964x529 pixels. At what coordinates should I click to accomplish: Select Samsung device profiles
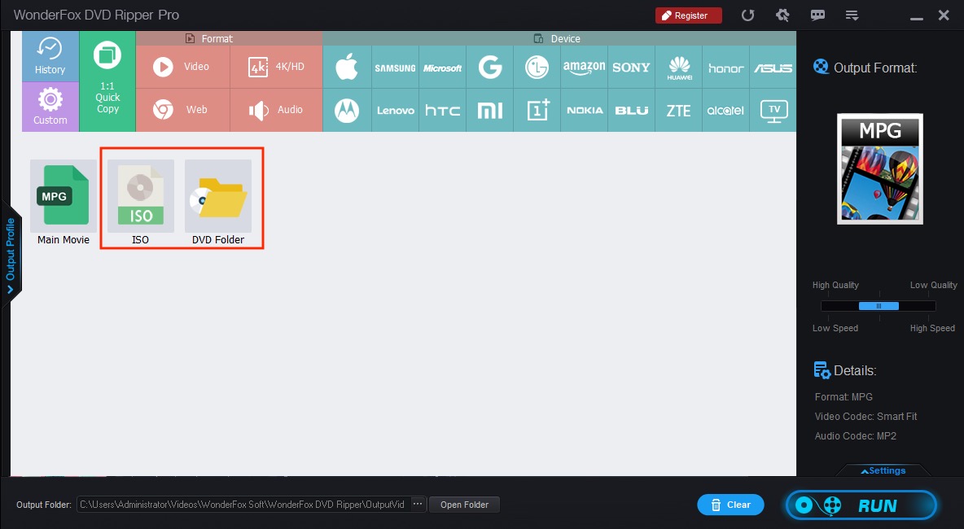click(x=394, y=67)
